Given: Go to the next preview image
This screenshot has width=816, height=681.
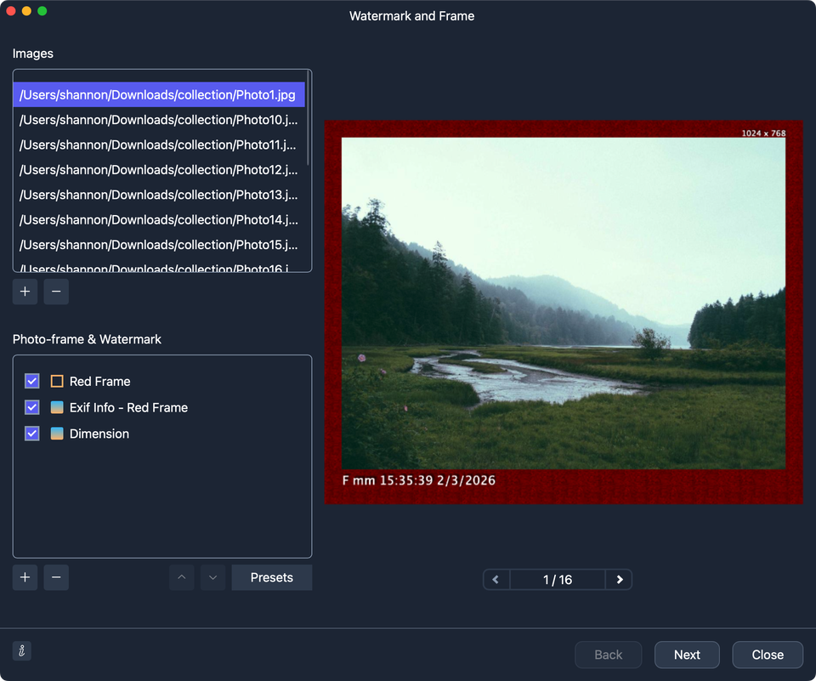Looking at the screenshot, I should 619,579.
